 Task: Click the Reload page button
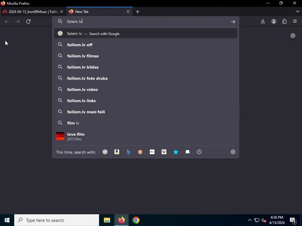[x=28, y=21]
